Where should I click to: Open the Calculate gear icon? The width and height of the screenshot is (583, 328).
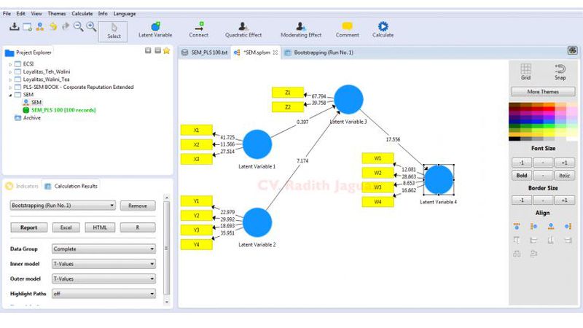point(383,27)
